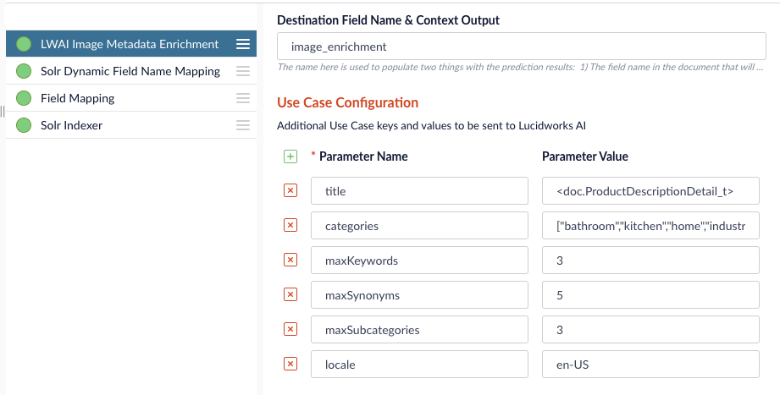Toggle Field Mapping stage green status circle
780x395 pixels.
click(24, 98)
